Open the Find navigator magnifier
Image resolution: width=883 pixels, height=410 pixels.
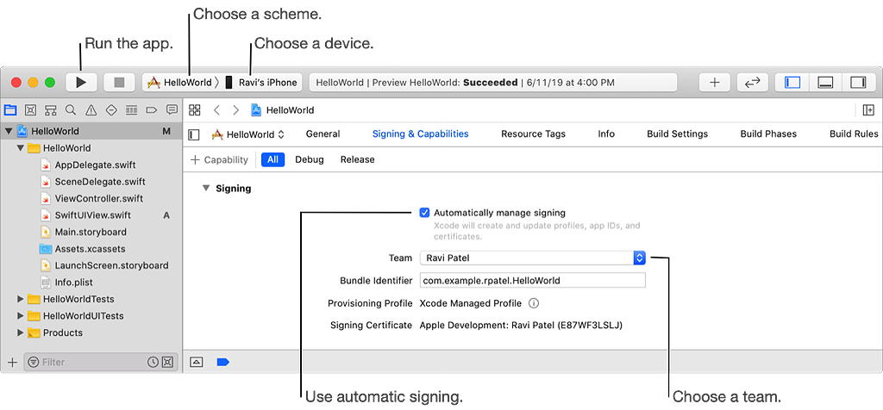(71, 109)
